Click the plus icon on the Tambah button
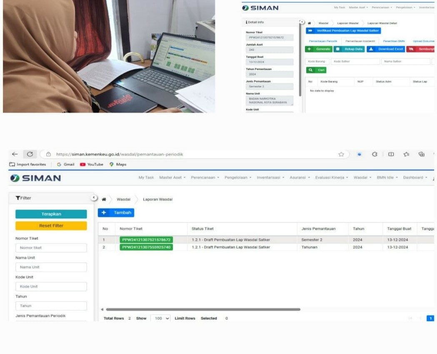437x354 pixels. pyautogui.click(x=104, y=212)
